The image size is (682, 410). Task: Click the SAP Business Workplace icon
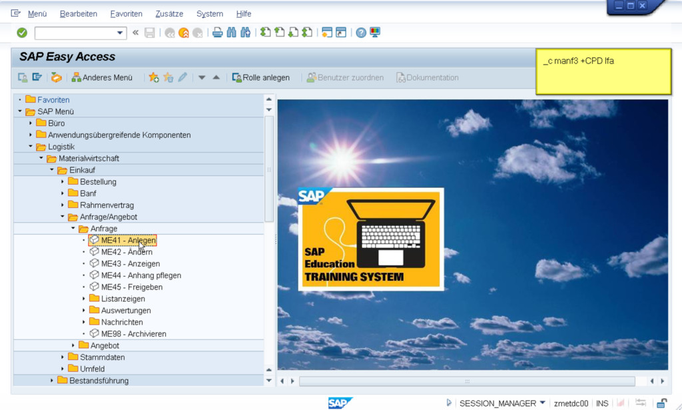56,77
